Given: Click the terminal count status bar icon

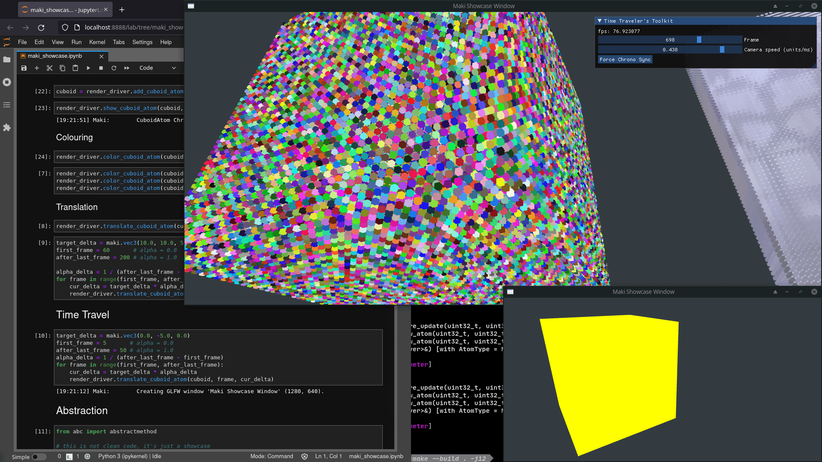Looking at the screenshot, I should [69, 457].
